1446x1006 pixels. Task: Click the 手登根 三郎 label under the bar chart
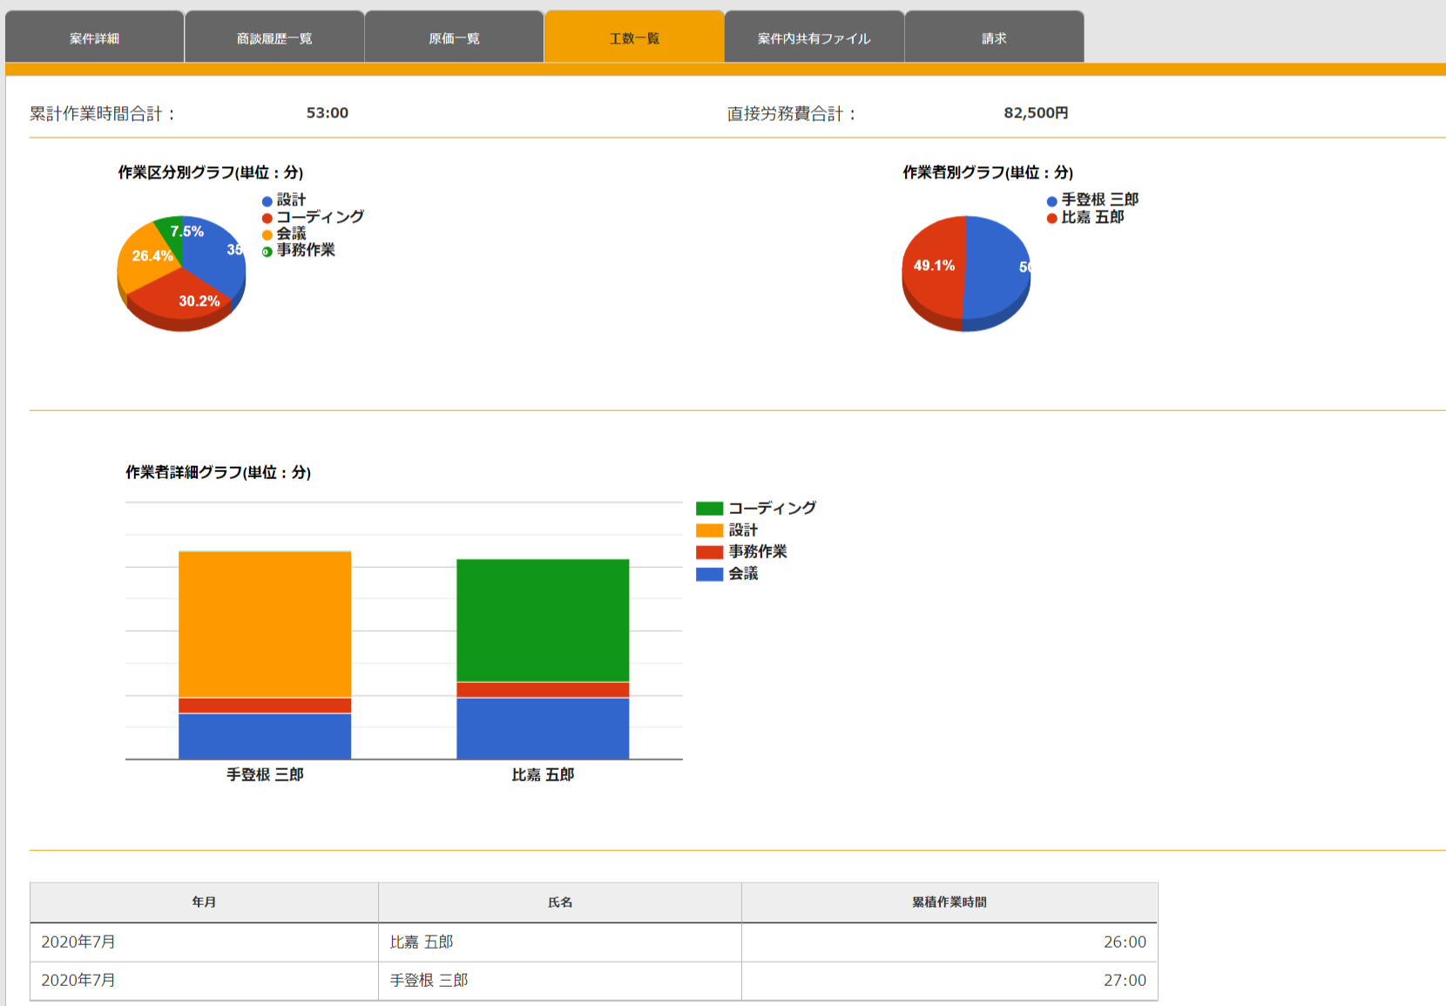[265, 774]
